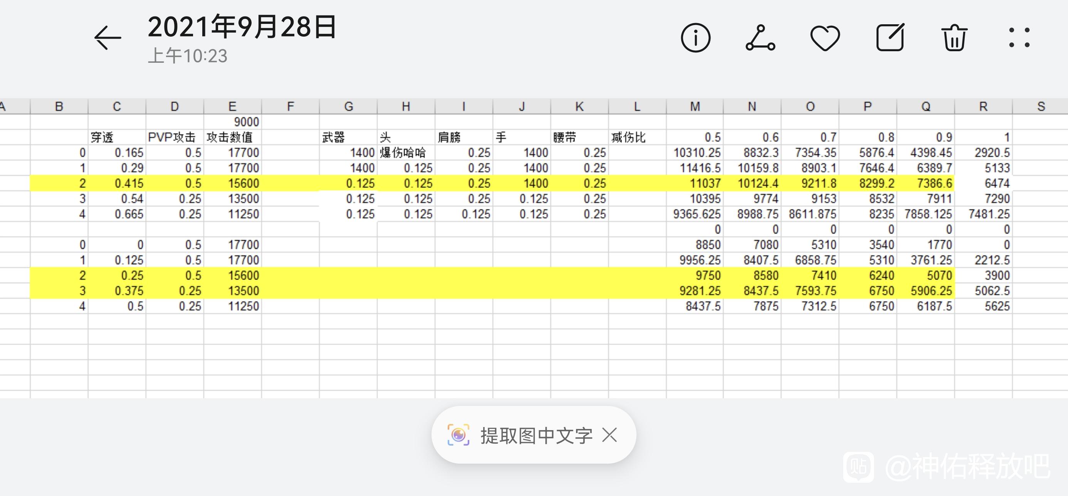Click cell with value 0.665

pyautogui.click(x=117, y=214)
